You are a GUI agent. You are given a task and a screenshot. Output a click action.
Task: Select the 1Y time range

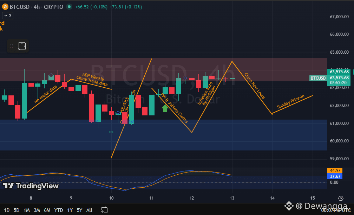70,210
